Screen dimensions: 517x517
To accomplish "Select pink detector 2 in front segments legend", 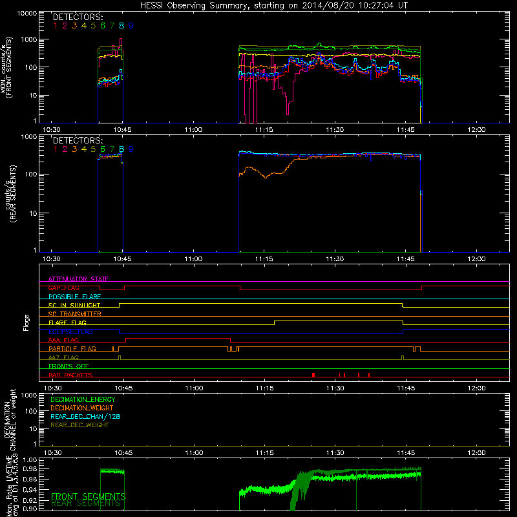I will [x=65, y=26].
